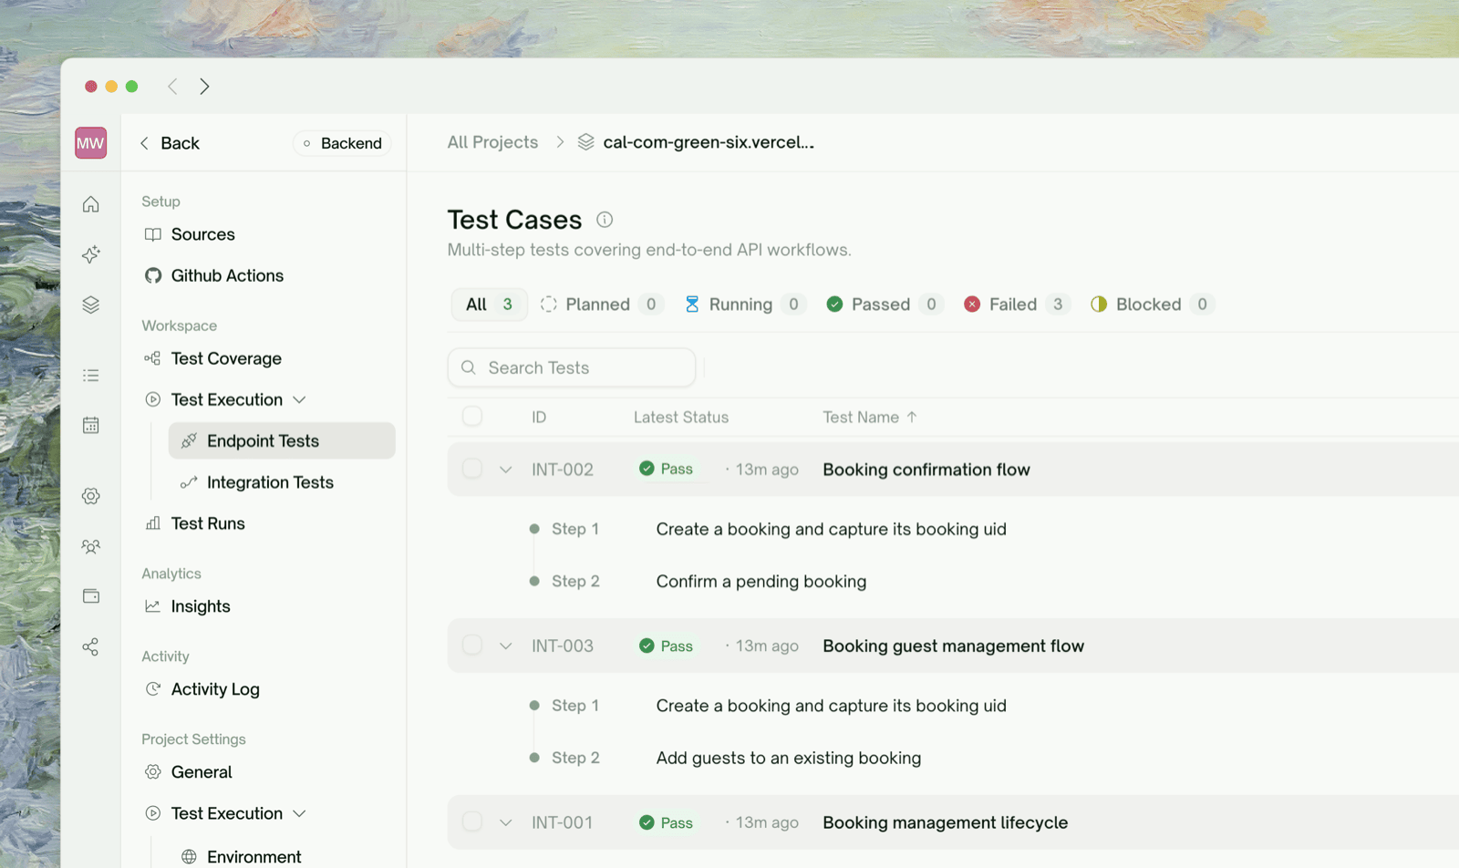Screen dimensions: 1459x868
Task: Open the Github Actions page
Action: [x=214, y=275]
